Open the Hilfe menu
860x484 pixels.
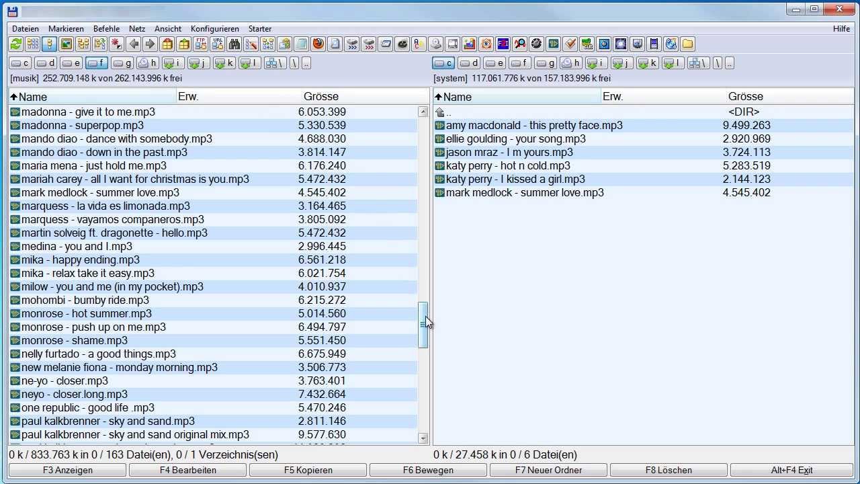(841, 29)
